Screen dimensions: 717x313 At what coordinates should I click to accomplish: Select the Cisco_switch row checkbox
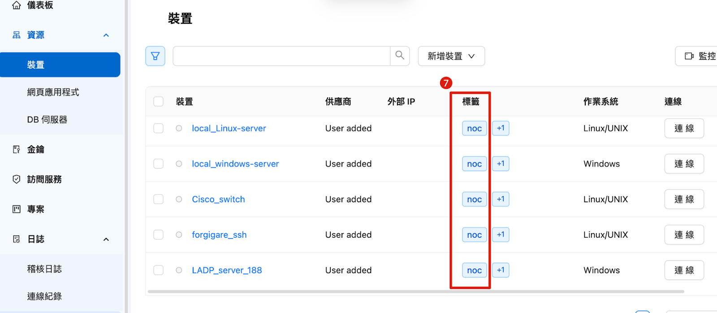point(158,199)
